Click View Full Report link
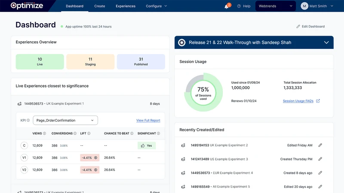The width and height of the screenshot is (344, 193). point(148,121)
